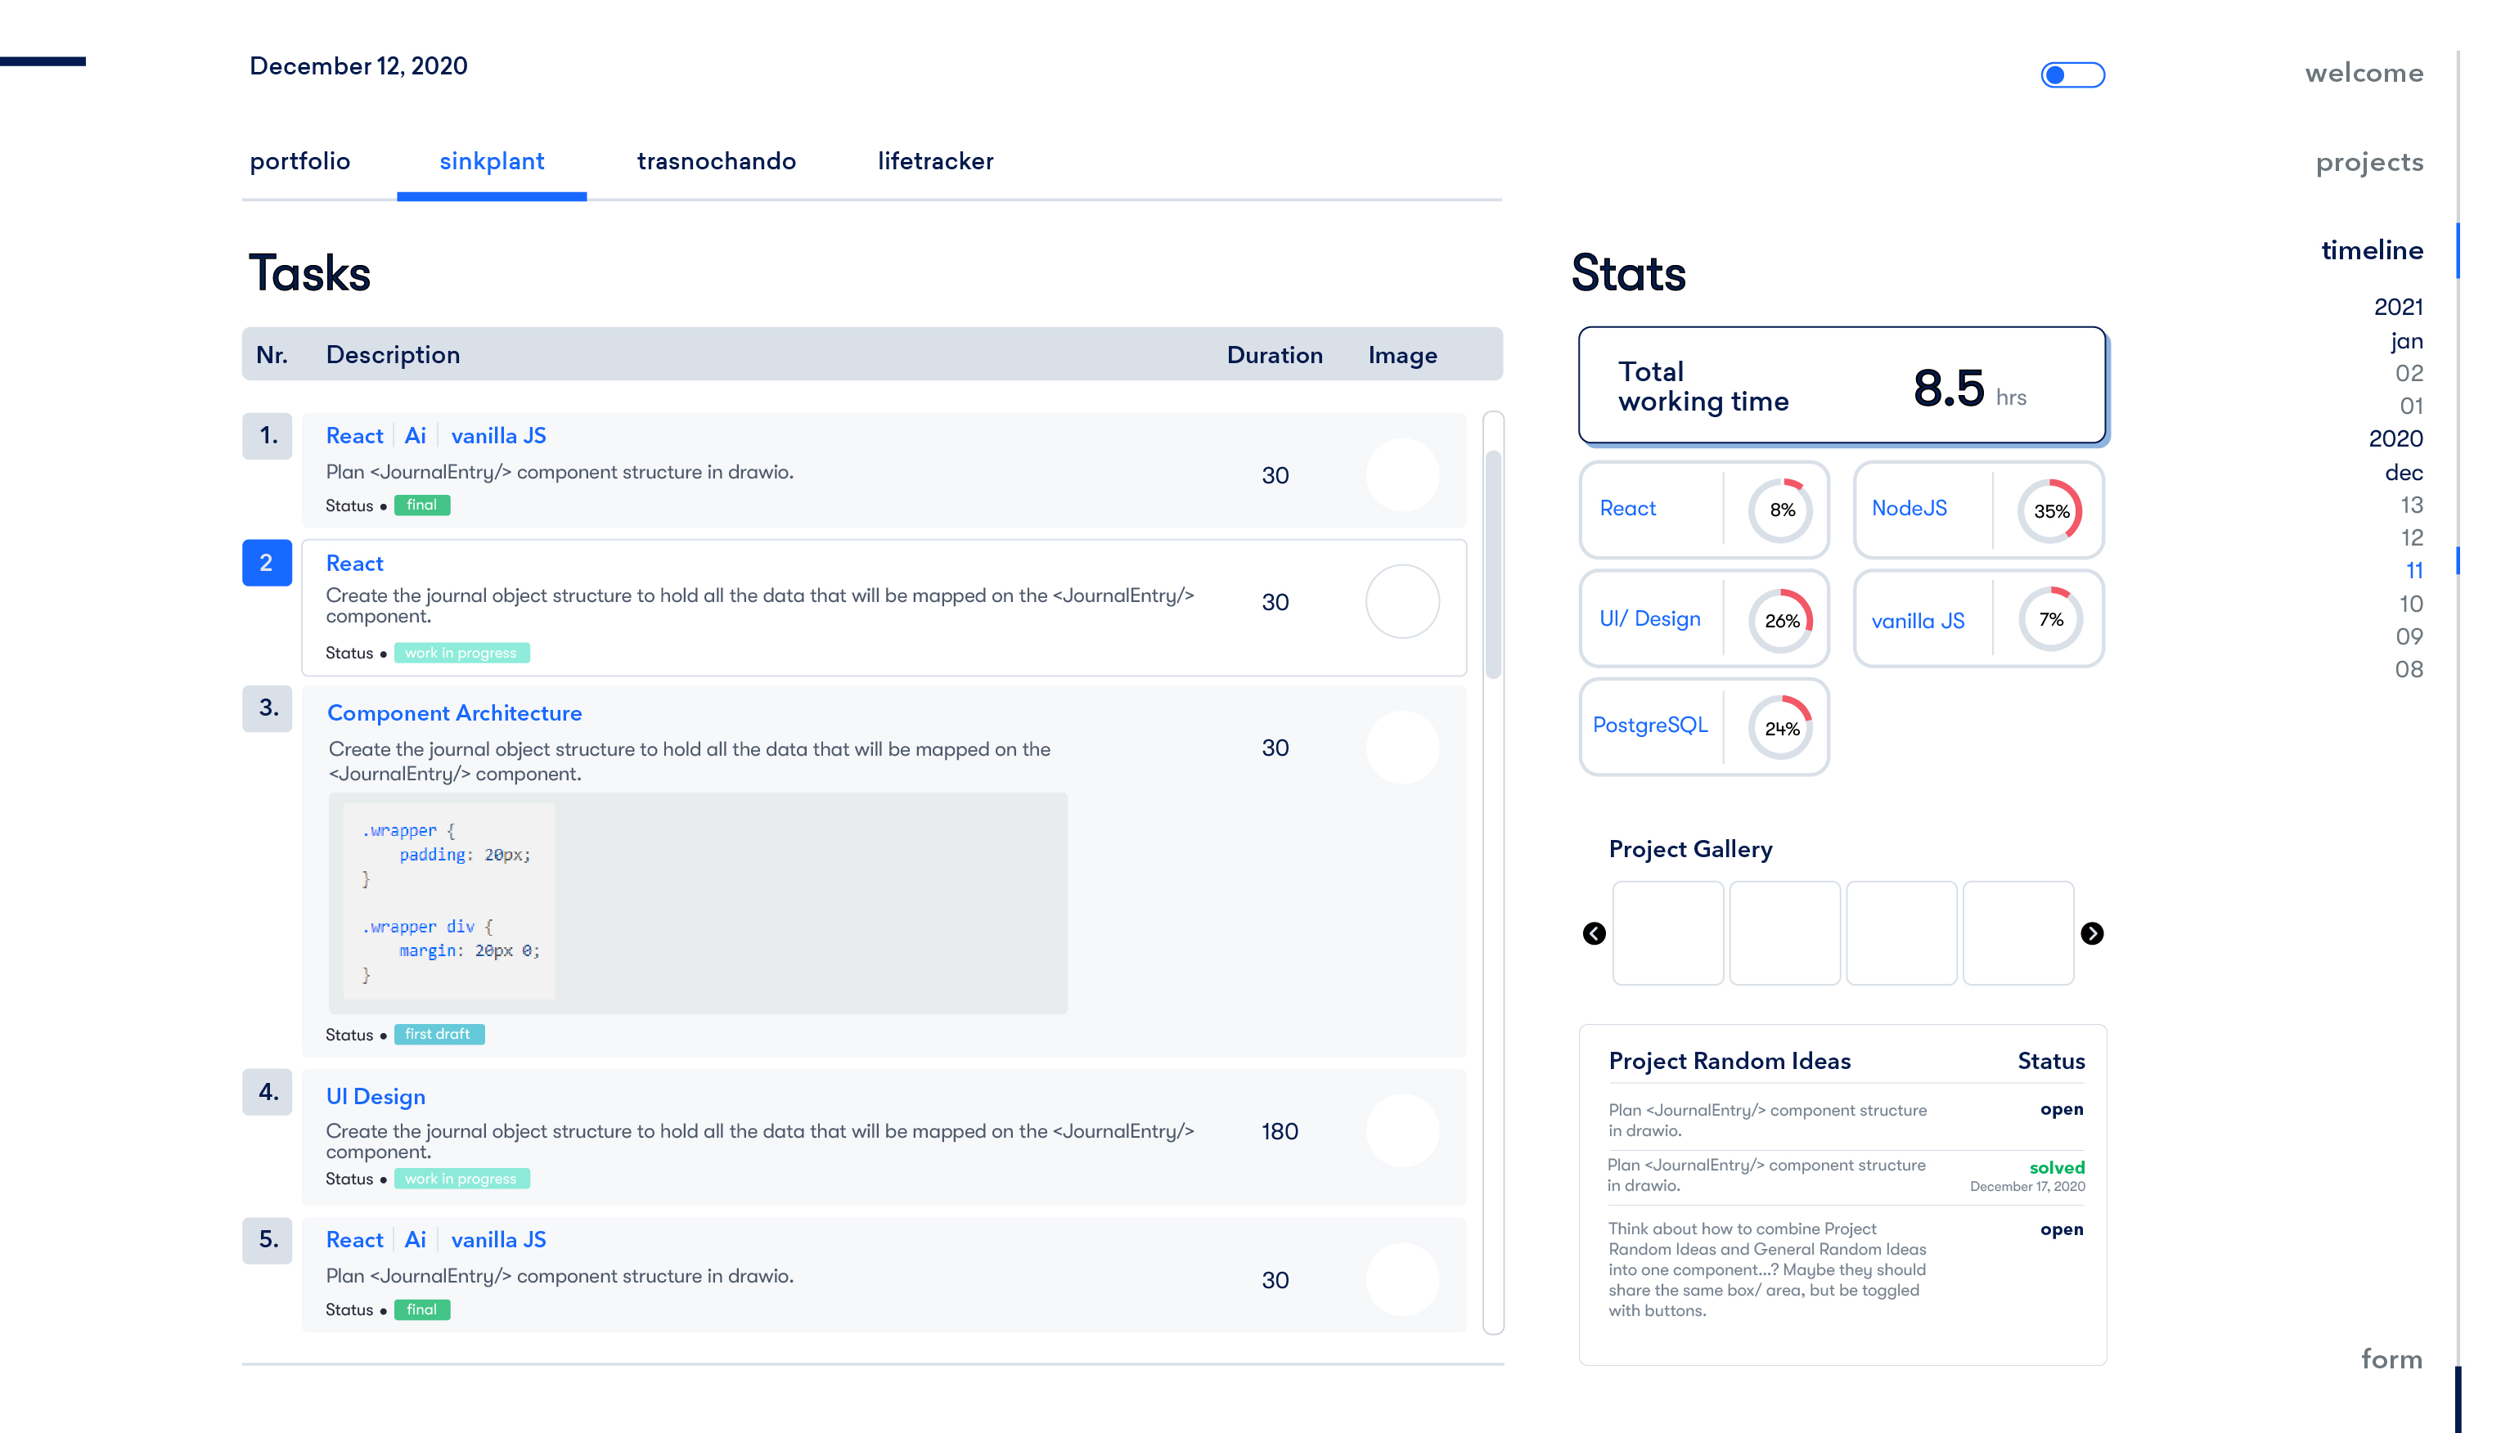This screenshot has width=2519, height=1433.
Task: Collapse 2020 in the timeline sidebar
Action: 2396,439
